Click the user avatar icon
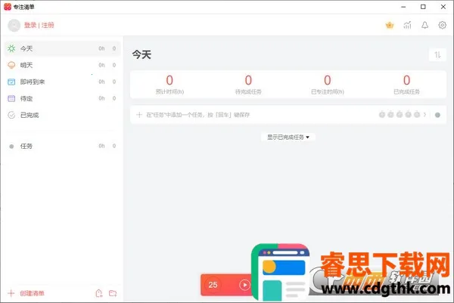The width and height of the screenshot is (454, 303). coord(14,25)
